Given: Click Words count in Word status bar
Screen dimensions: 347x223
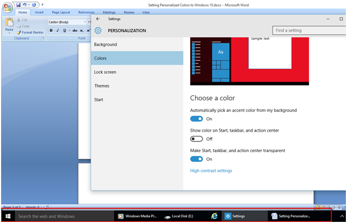Looking at the screenshot, I should coord(33,207).
